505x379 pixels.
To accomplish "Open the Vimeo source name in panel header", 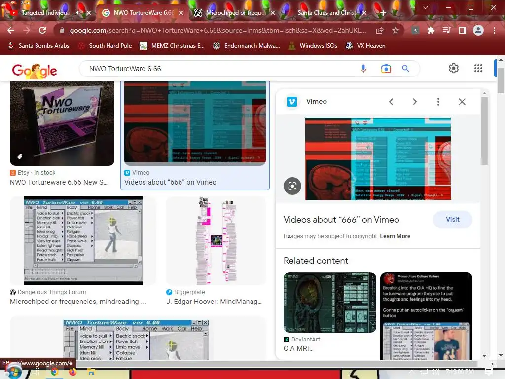I will pos(316,102).
